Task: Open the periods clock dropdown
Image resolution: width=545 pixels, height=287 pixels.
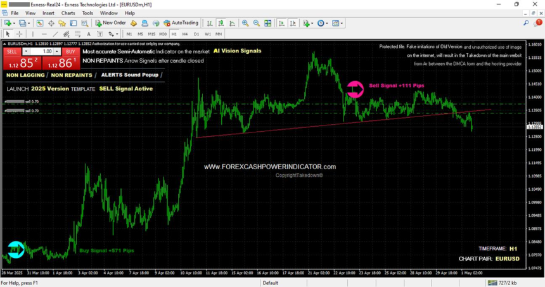Action: (x=322, y=23)
